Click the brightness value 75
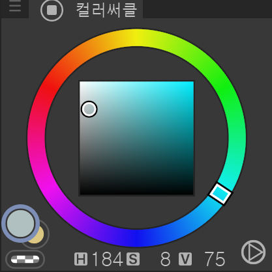This screenshot has height=272, width=272. click(215, 259)
